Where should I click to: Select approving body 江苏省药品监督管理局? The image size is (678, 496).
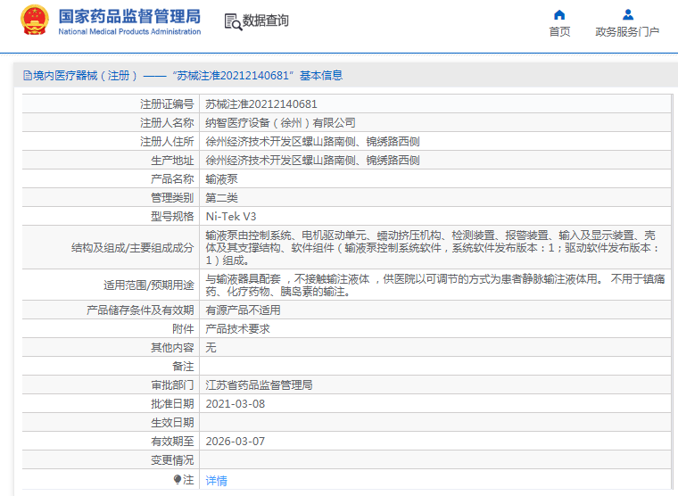(259, 384)
